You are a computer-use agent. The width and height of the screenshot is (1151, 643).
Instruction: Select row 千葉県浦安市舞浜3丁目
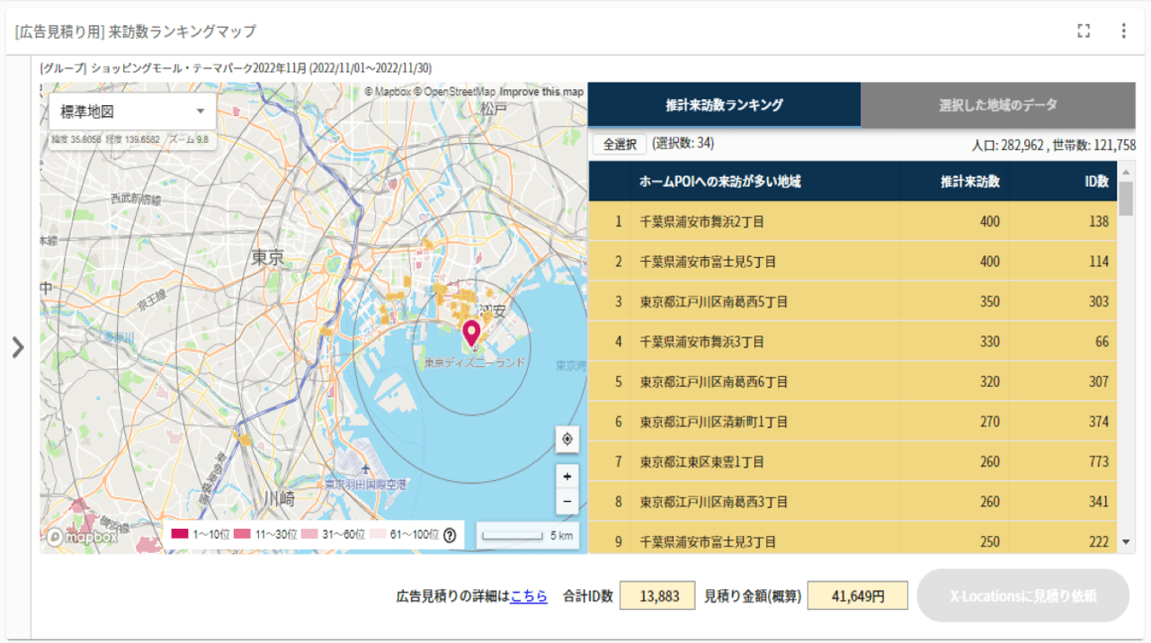click(x=852, y=342)
